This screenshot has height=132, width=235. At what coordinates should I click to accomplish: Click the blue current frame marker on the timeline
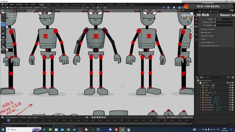(8, 120)
